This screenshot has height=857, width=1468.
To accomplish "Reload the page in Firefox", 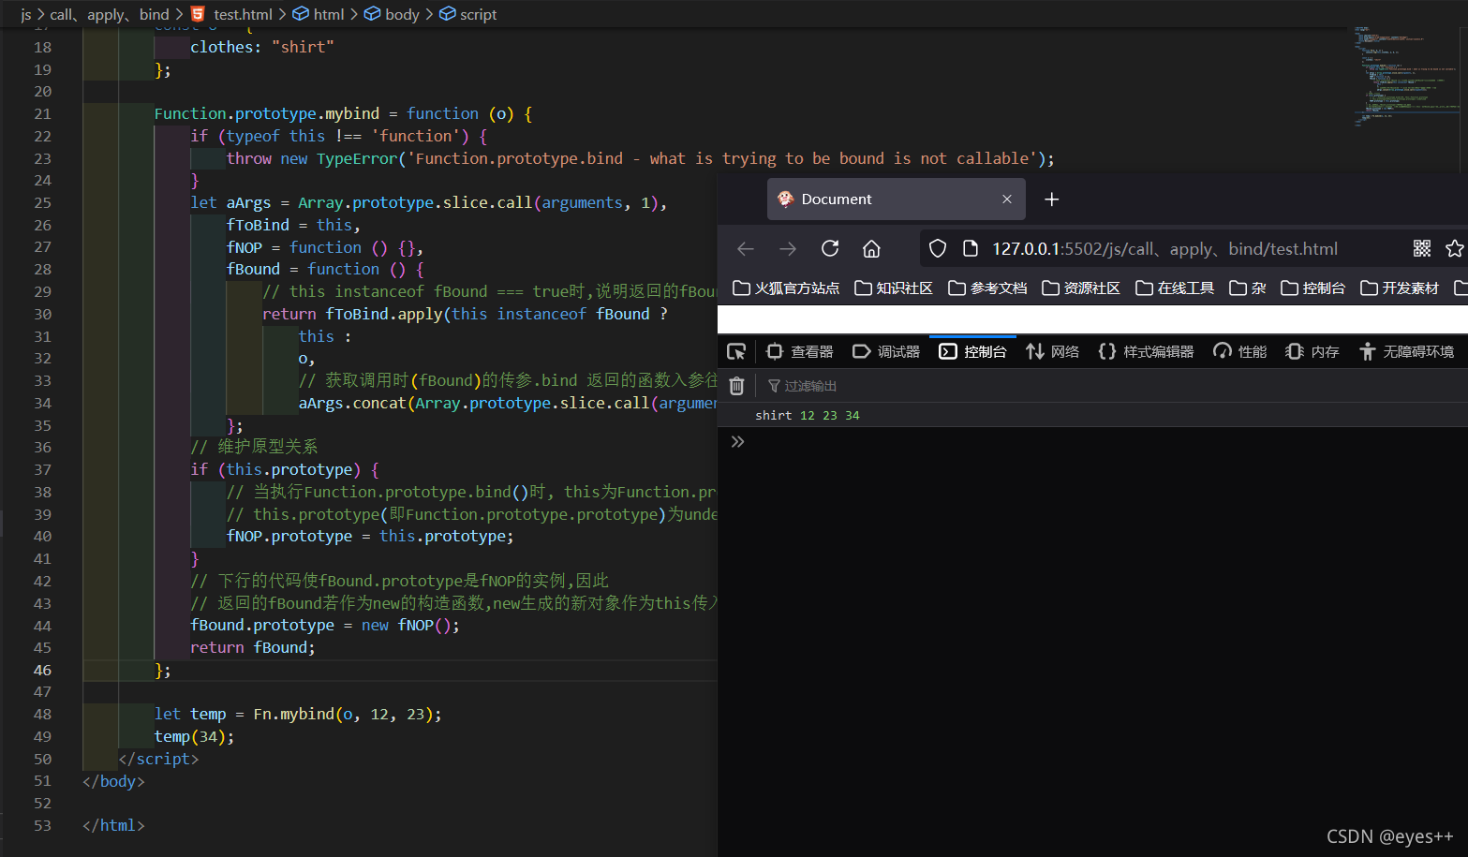I will pos(830,248).
